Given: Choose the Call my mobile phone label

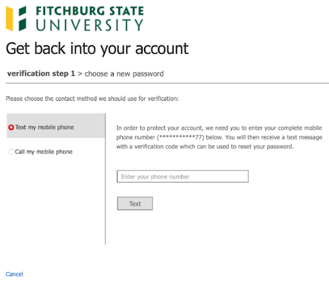Looking at the screenshot, I should point(44,152).
